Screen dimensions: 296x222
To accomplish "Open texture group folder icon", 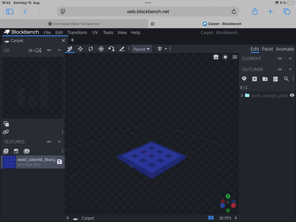I will (27, 151).
